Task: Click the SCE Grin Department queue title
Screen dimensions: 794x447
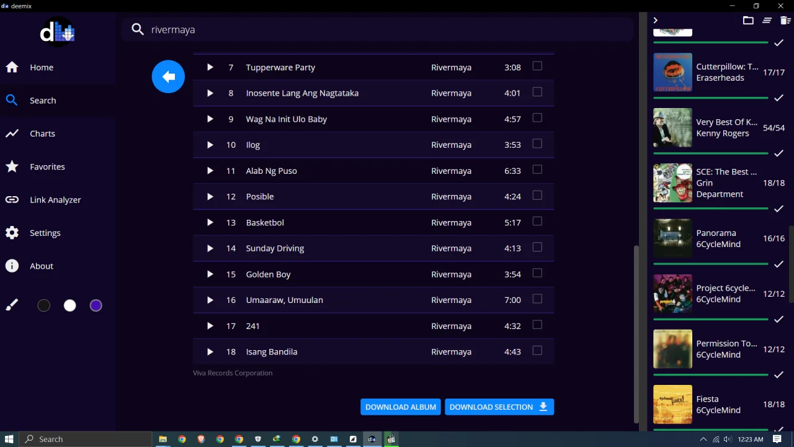Action: [x=726, y=171]
